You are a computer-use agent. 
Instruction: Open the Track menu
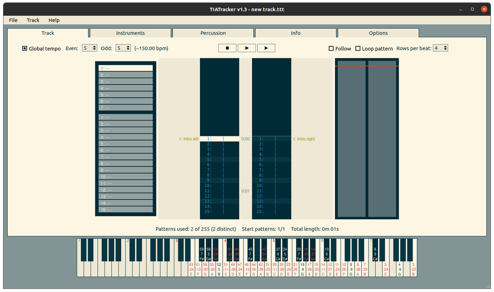point(33,20)
